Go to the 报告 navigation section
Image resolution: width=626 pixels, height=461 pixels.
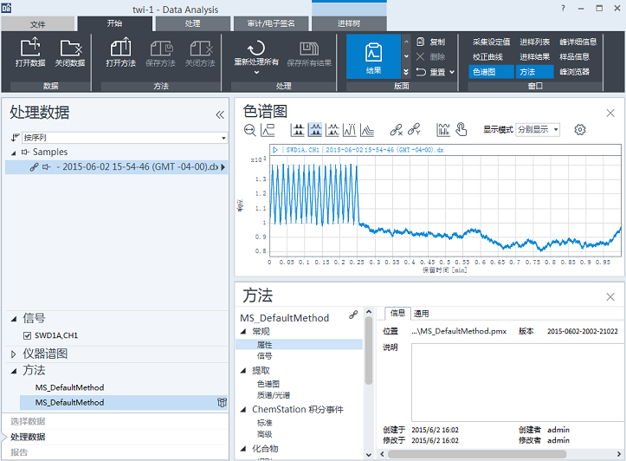pyautogui.click(x=19, y=452)
